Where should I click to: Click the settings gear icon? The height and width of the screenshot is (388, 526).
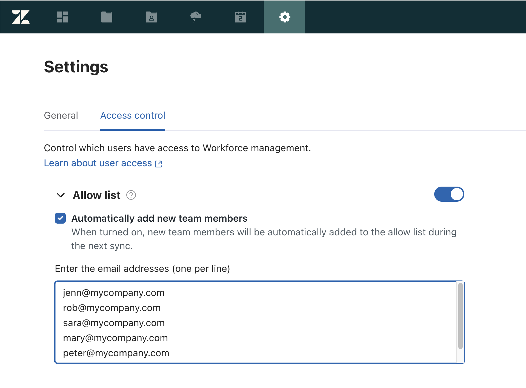[284, 17]
